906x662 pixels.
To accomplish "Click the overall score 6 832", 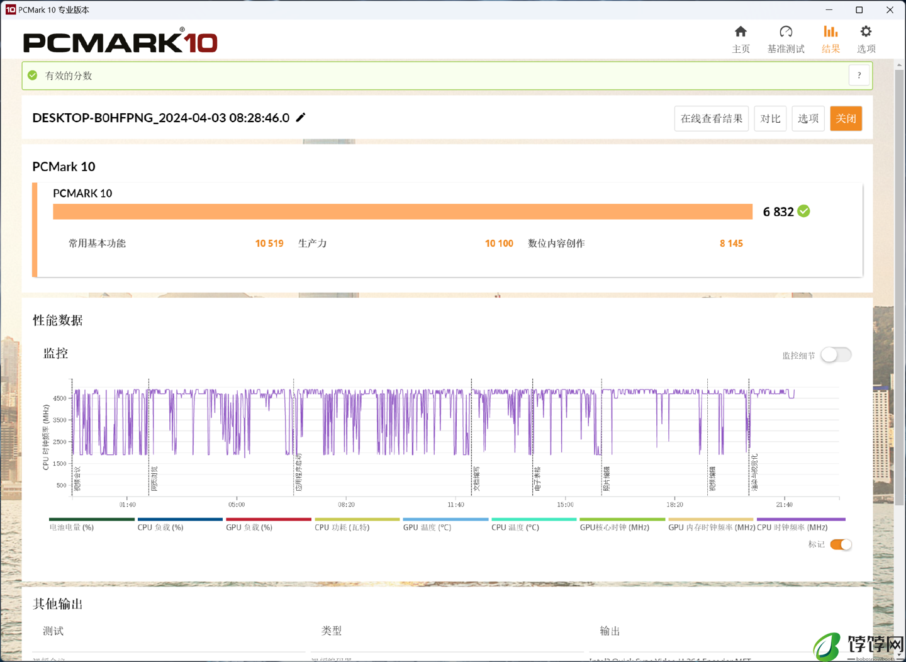I will (778, 211).
